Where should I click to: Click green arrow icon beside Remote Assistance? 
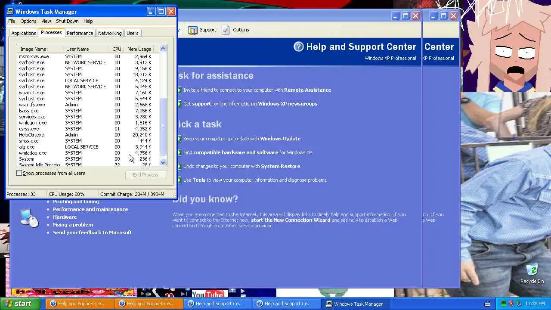[x=180, y=90]
